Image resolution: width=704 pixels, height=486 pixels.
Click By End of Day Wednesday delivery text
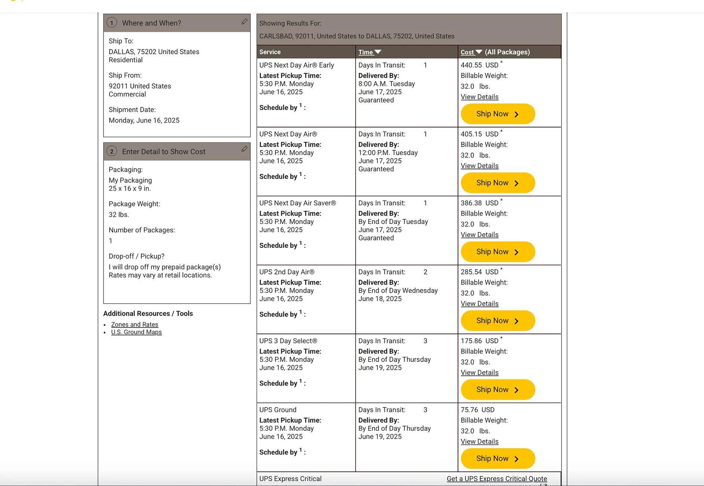[398, 290]
